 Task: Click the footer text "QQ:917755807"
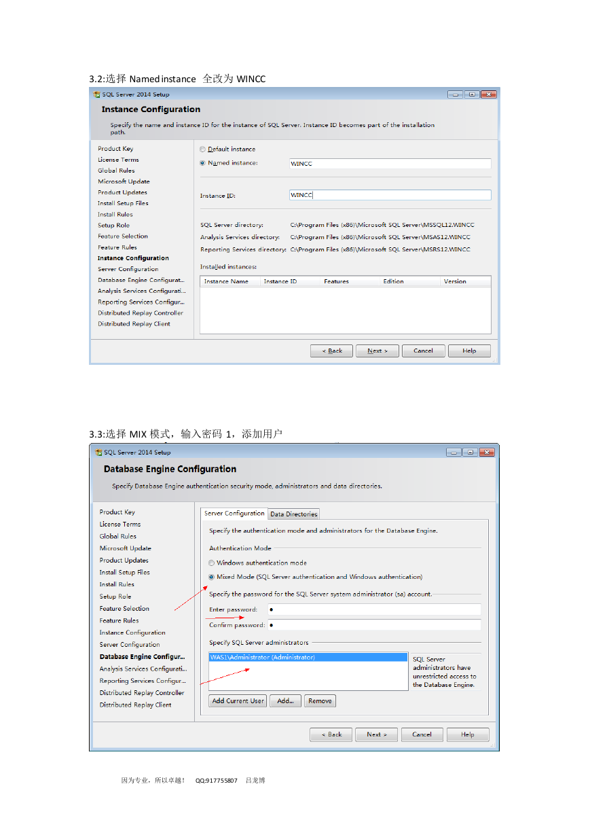click(217, 781)
